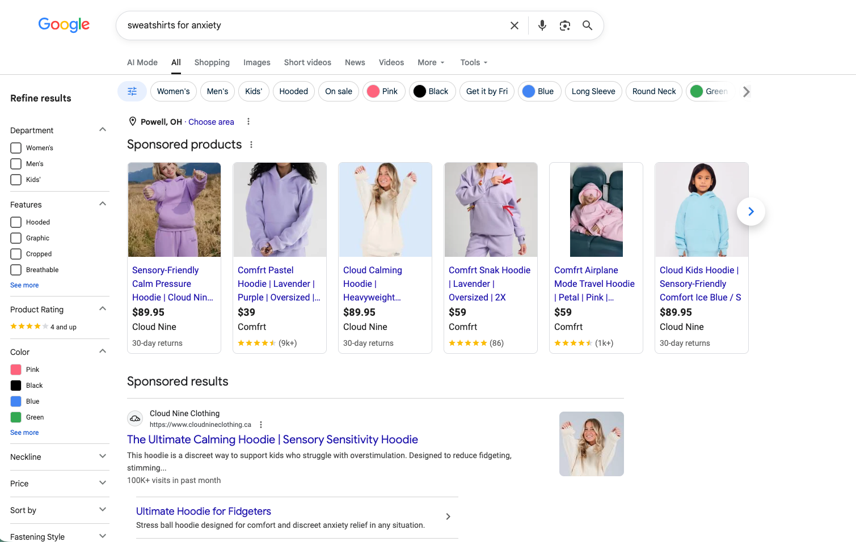This screenshot has height=542, width=856.
Task: Click Cloud Nine ad hoodie thumbnail
Action: click(x=592, y=444)
